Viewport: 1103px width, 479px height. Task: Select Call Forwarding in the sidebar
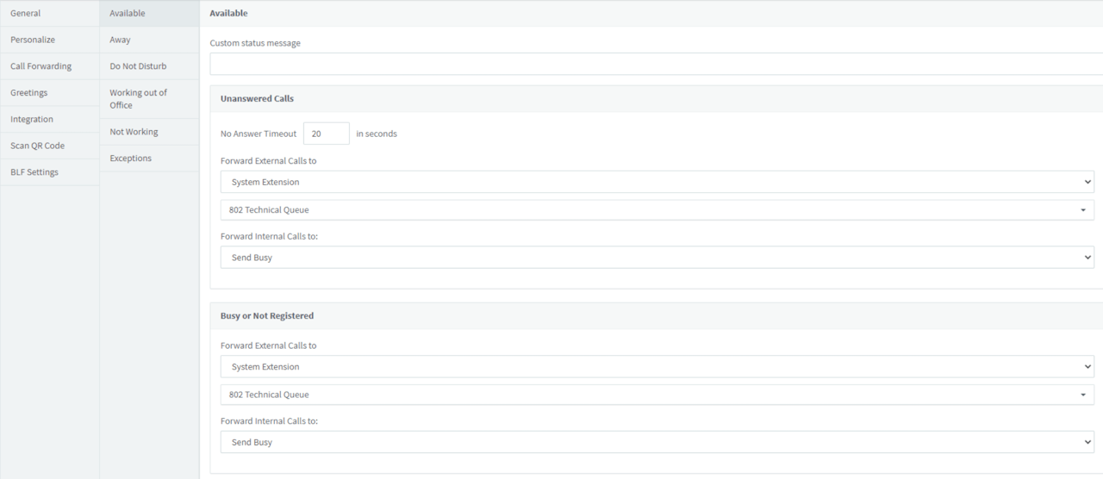coord(41,66)
